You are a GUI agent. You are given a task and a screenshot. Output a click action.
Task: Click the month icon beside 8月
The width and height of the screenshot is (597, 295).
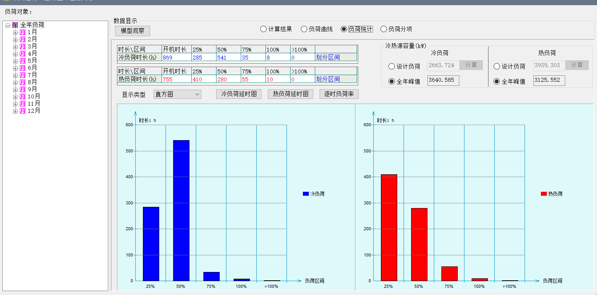point(23,82)
